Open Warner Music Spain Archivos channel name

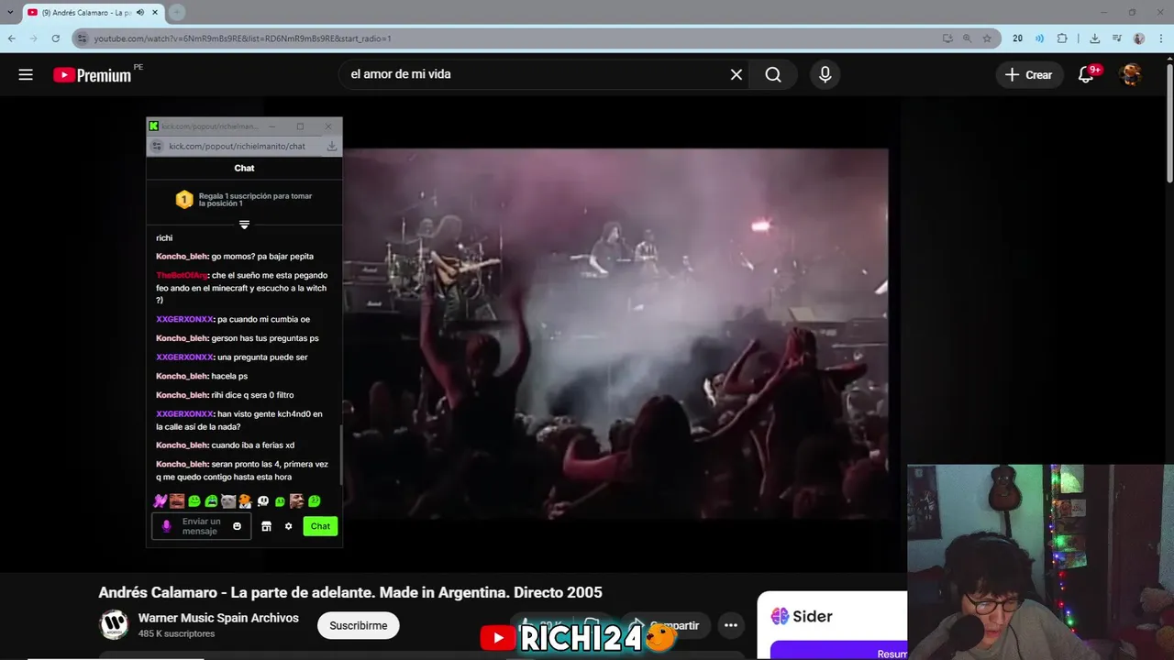tap(218, 618)
